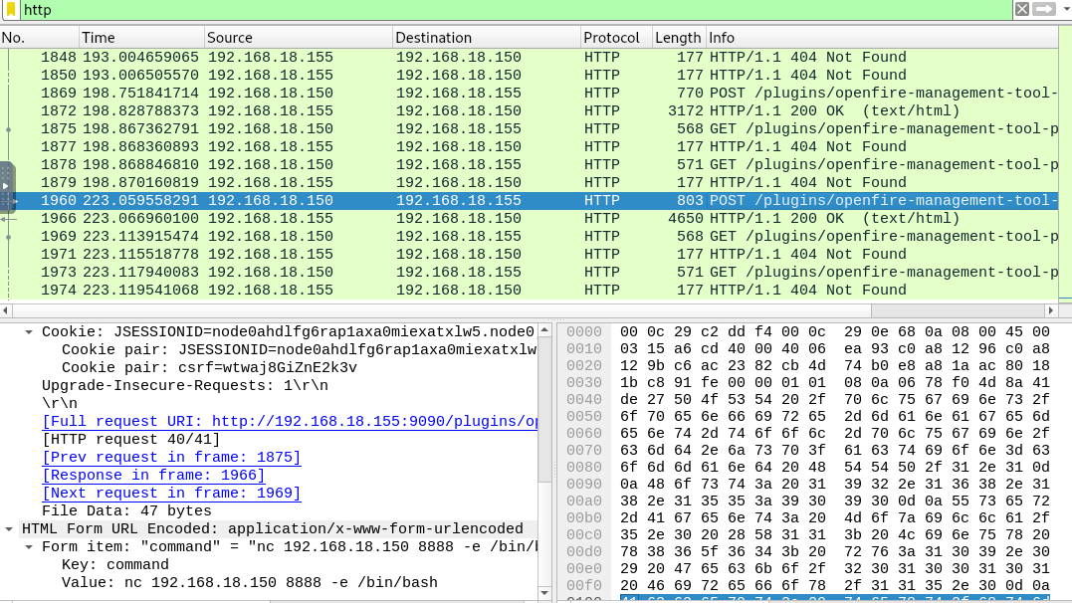
Task: Select packet number 1974
Action: pyautogui.click(x=530, y=290)
